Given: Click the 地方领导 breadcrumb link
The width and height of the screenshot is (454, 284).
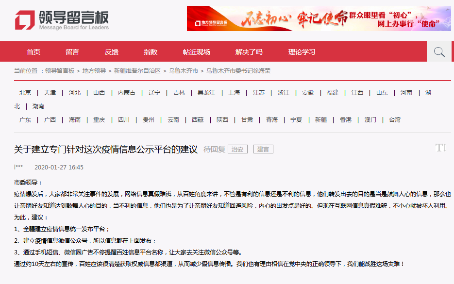Looking at the screenshot, I should (x=94, y=71).
